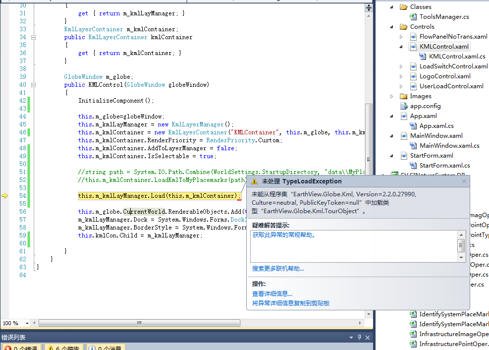489x350 pixels.
Task: Collapse the KMLControl constructor outline at line 40
Action: [33, 85]
